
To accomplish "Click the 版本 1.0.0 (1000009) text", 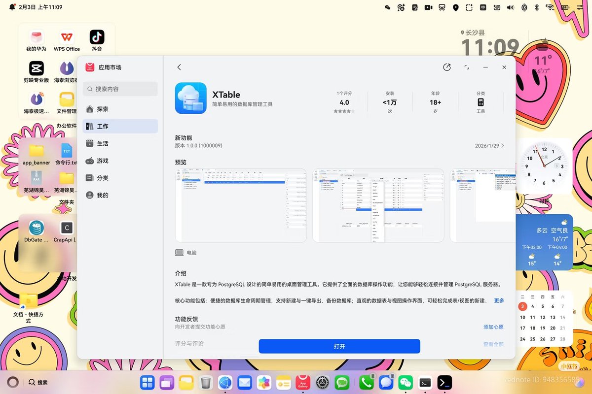I will [198, 146].
